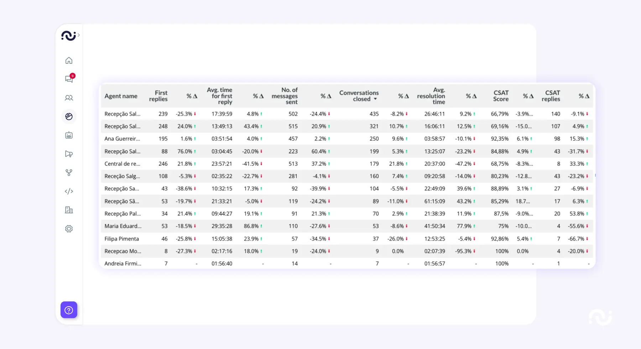Sort table by CSAT Score column header
Screen dimensions: 641x349
[x=500, y=96]
